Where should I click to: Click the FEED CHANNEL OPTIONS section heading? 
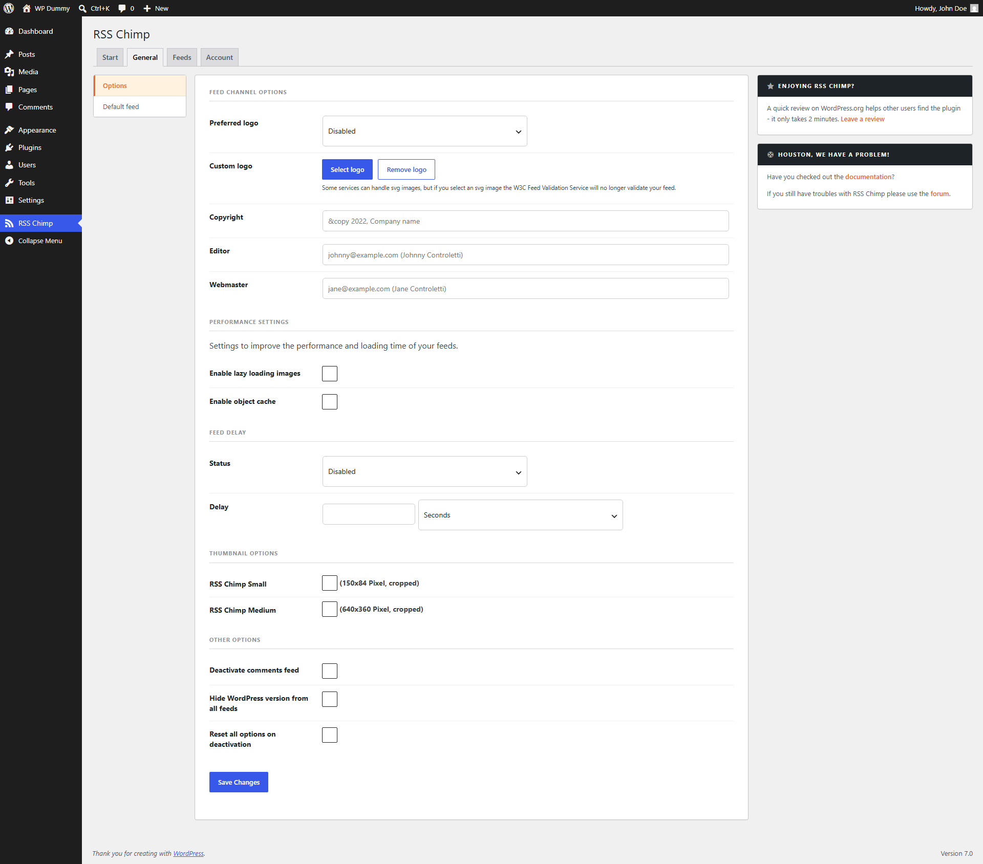coord(248,92)
